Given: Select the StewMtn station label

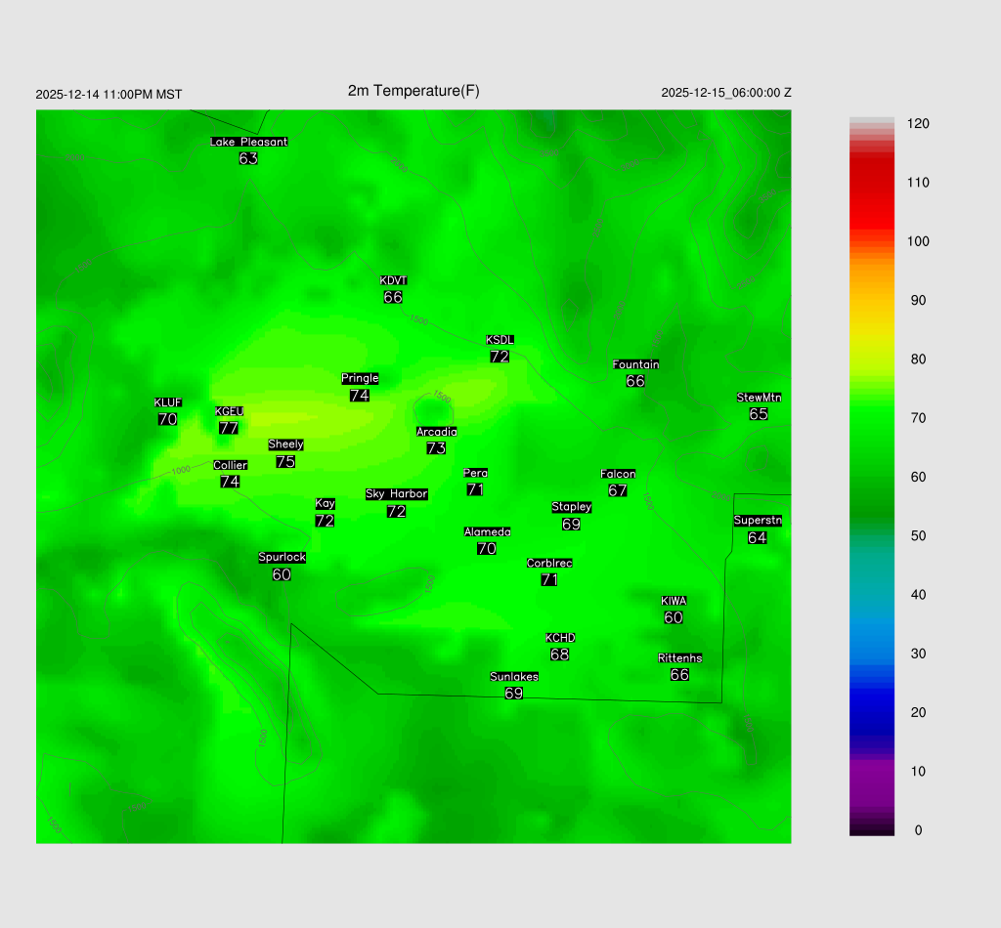Looking at the screenshot, I should (x=759, y=398).
